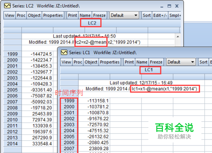Screen dimensions: 212x153
Task: Select row 2007 in LC1 window
Action: [69, 148]
